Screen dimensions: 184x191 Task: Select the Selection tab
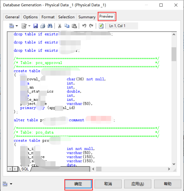(66, 17)
